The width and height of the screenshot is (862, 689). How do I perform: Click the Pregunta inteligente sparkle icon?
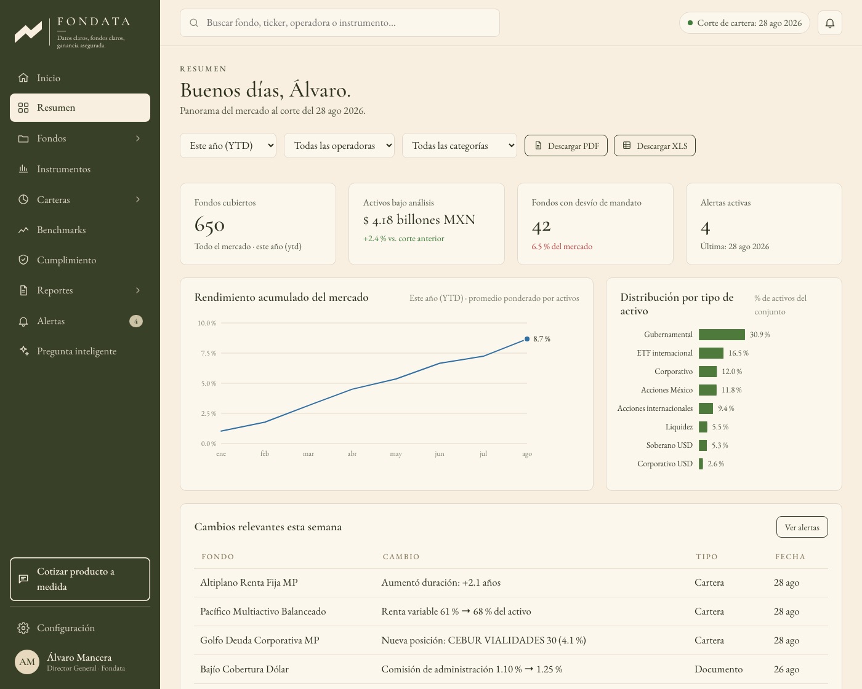pyautogui.click(x=23, y=351)
